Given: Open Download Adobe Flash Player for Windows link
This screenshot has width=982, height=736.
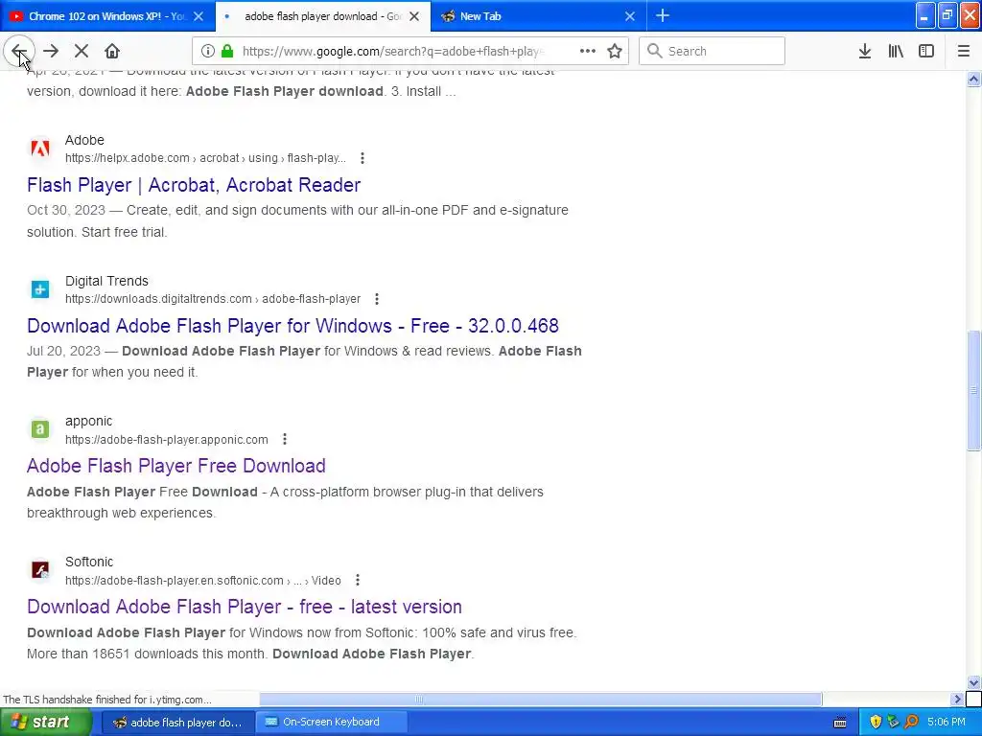Looking at the screenshot, I should (x=292, y=326).
